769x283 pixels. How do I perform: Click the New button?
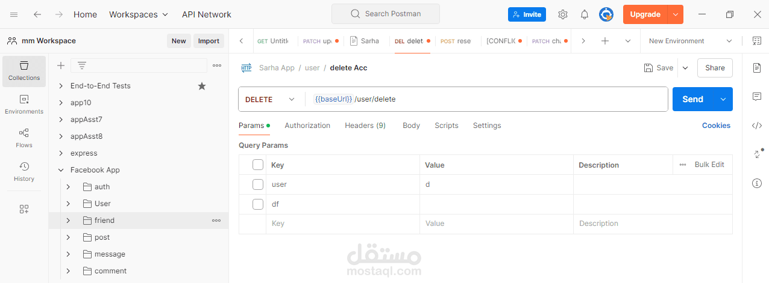[178, 41]
